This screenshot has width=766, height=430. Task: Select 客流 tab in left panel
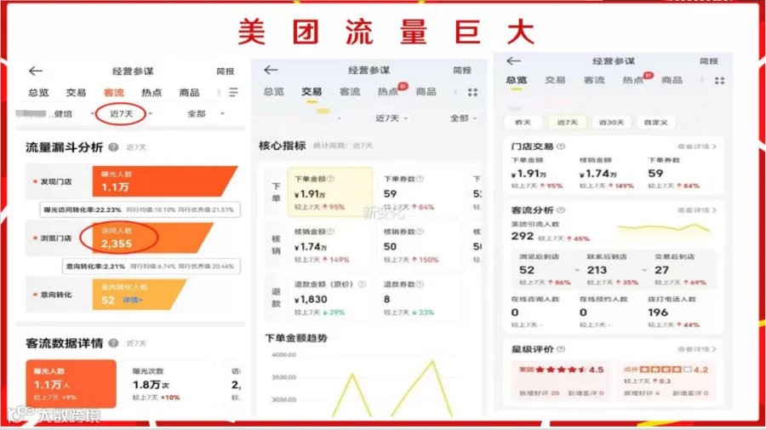click(114, 92)
